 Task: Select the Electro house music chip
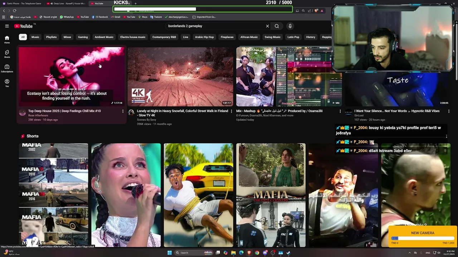133,37
